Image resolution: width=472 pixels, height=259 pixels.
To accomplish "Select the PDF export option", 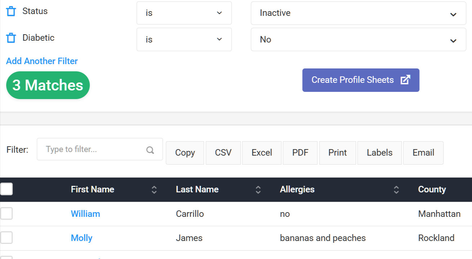I will click(300, 152).
